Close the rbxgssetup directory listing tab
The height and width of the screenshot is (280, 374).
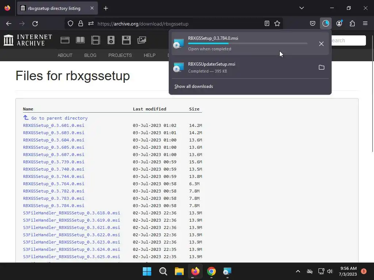pos(92,8)
